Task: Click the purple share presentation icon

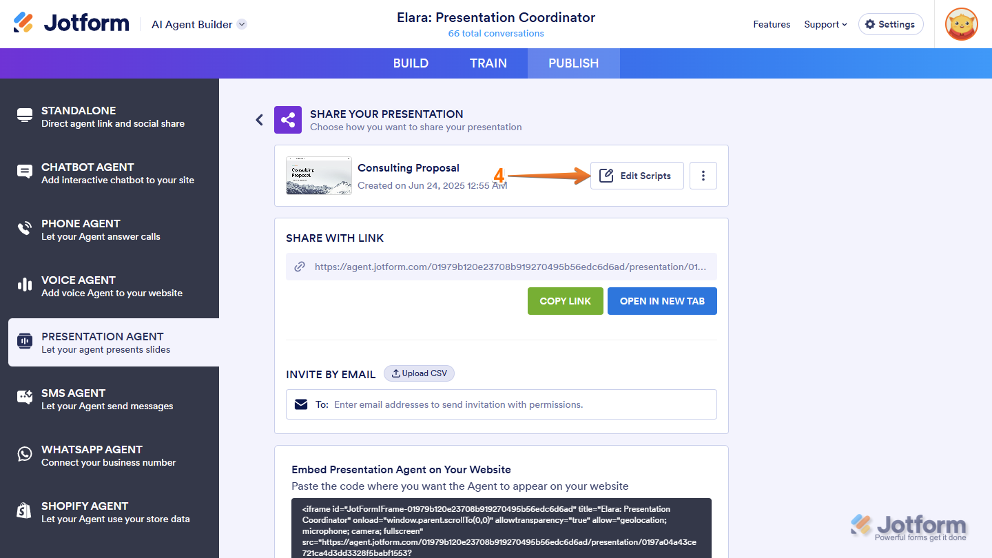Action: pyautogui.click(x=288, y=120)
